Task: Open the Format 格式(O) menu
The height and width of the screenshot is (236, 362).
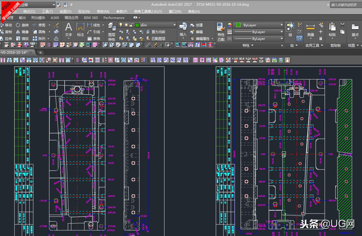Action: tap(29, 11)
